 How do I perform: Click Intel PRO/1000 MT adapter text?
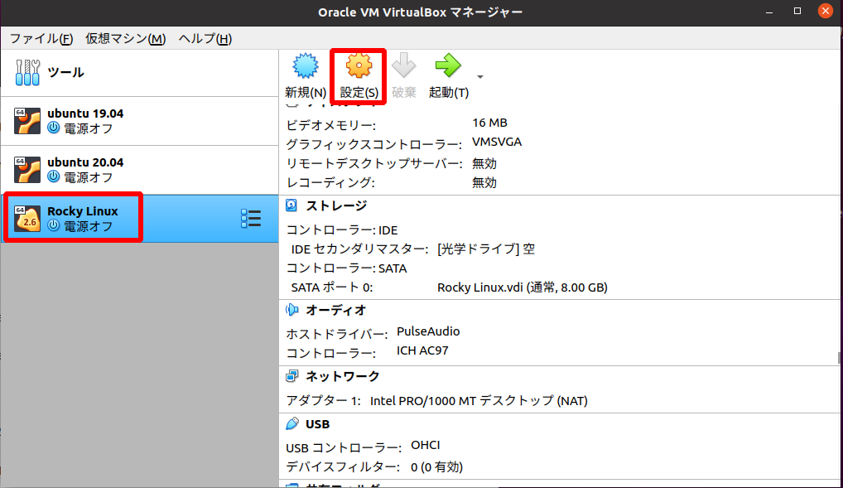tap(479, 401)
